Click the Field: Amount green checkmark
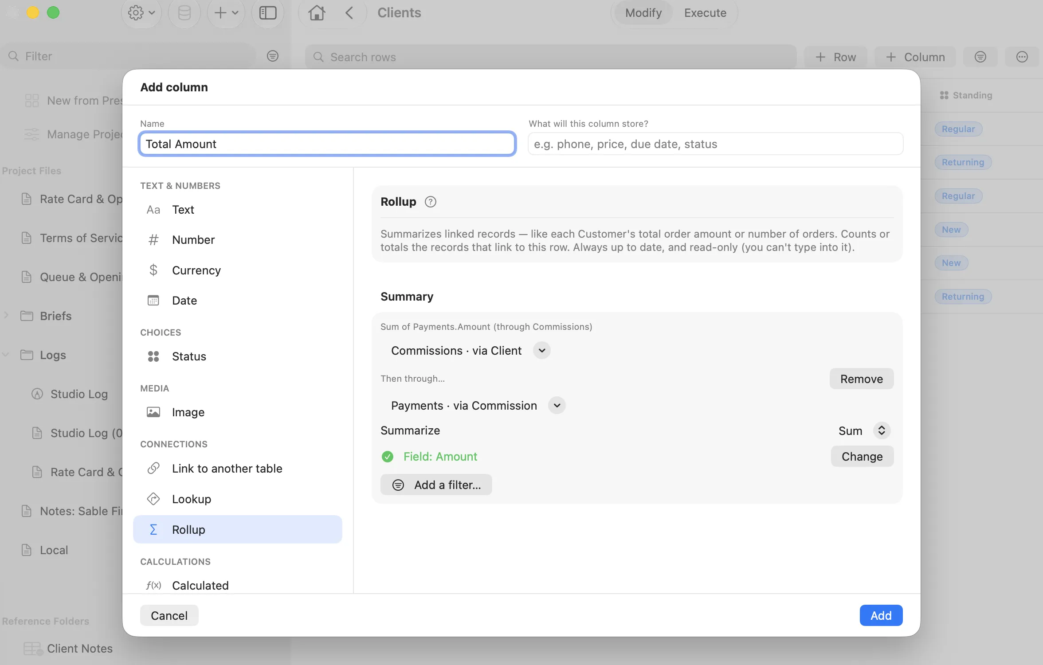The image size is (1043, 665). [388, 456]
